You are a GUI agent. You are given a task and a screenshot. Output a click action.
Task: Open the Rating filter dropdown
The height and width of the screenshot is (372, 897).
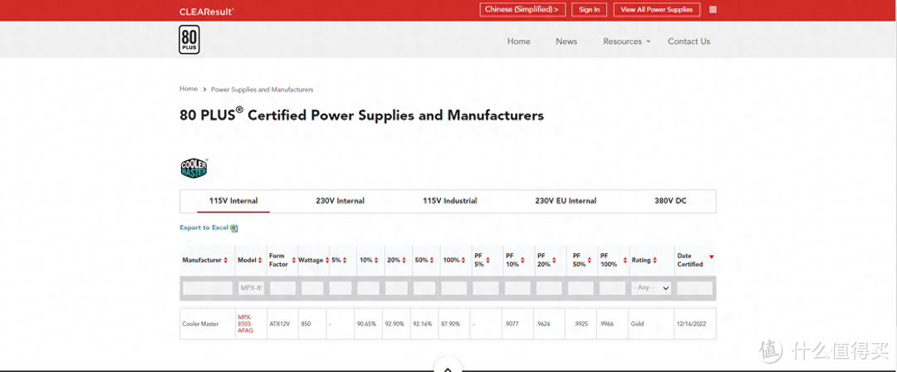coord(651,288)
